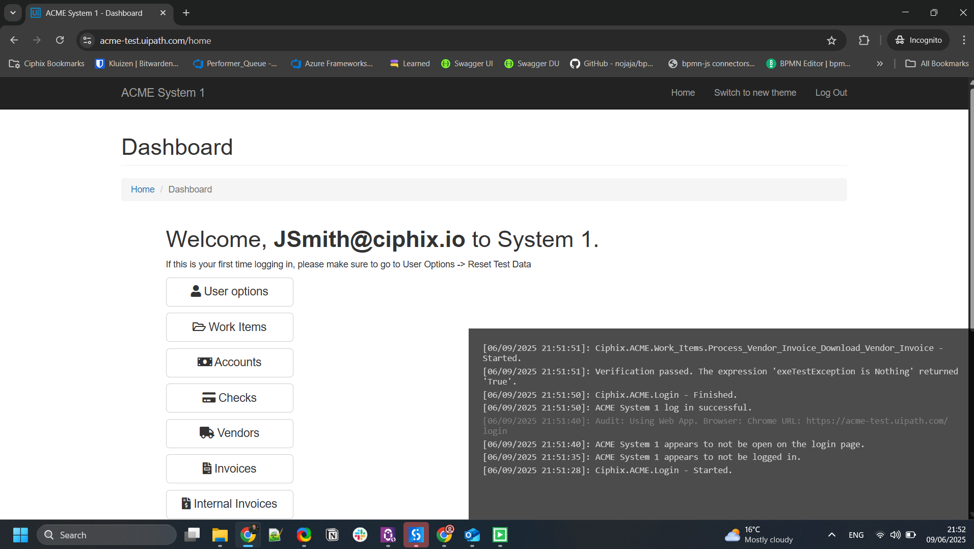The height and width of the screenshot is (549, 974).
Task: Reload the page with the refresh icon
Action: [60, 40]
